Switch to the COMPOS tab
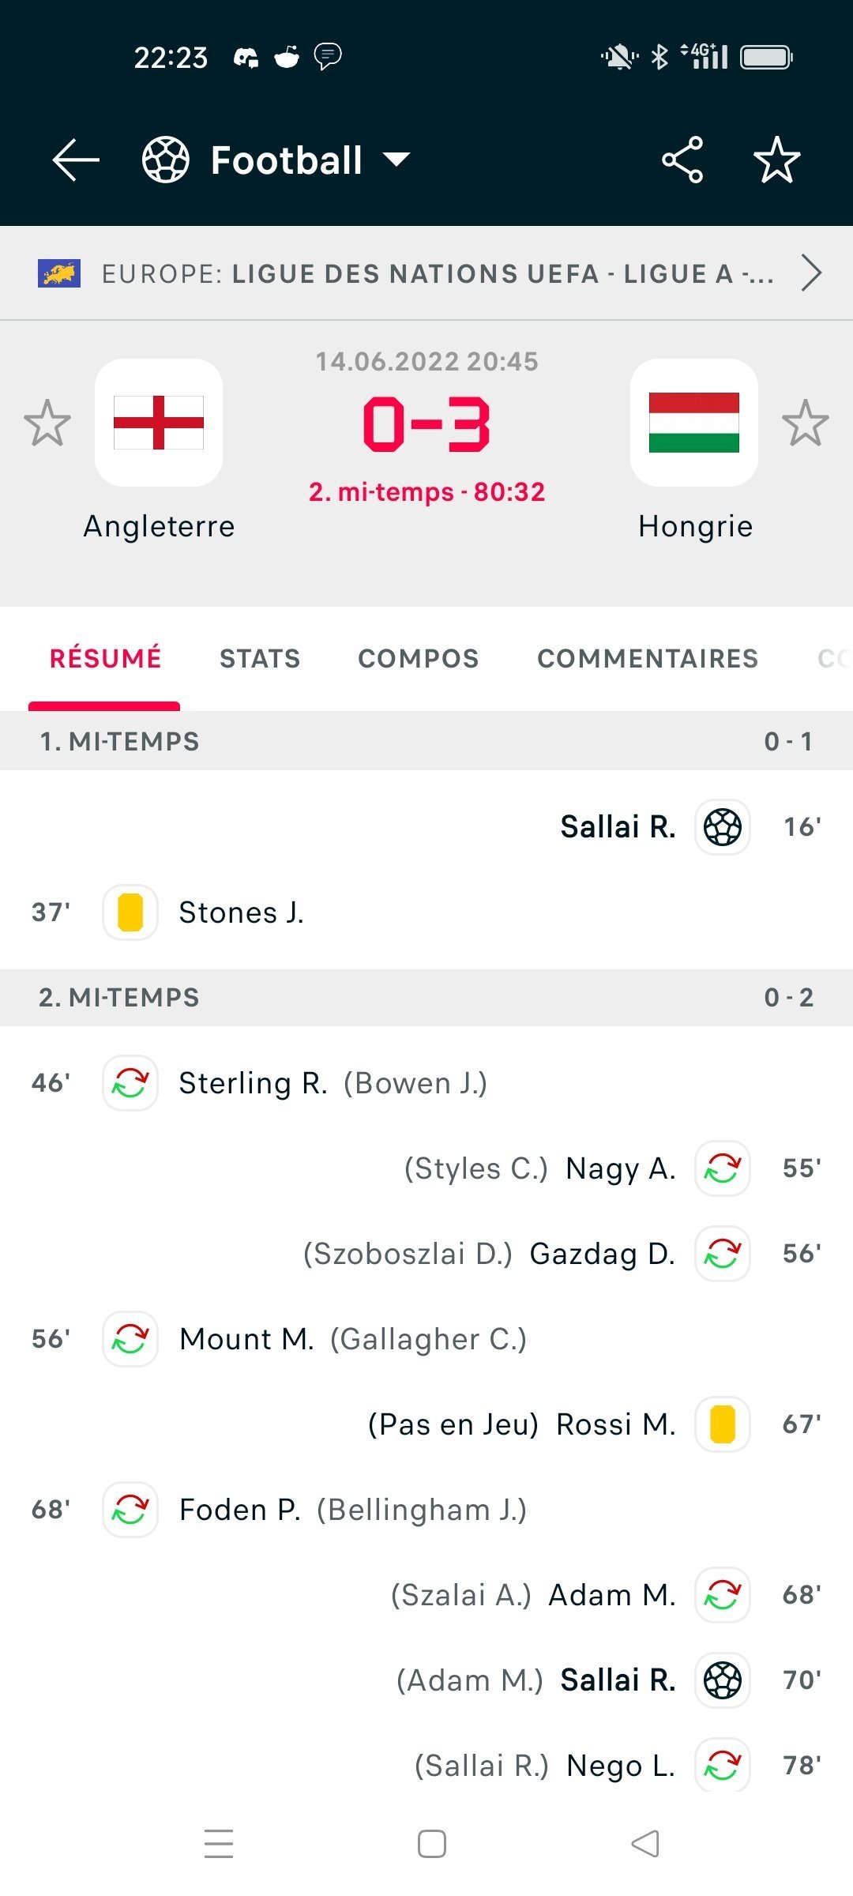The image size is (853, 1896). (418, 658)
